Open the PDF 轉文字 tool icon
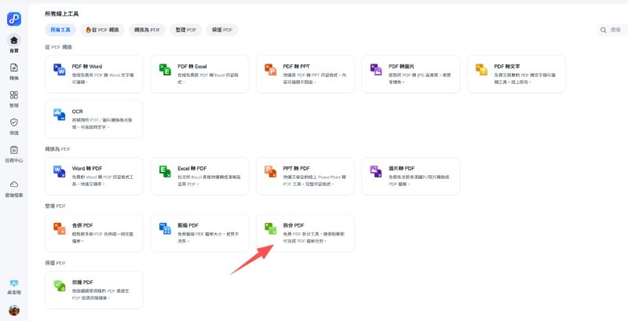The height and width of the screenshot is (321, 628). [481, 70]
